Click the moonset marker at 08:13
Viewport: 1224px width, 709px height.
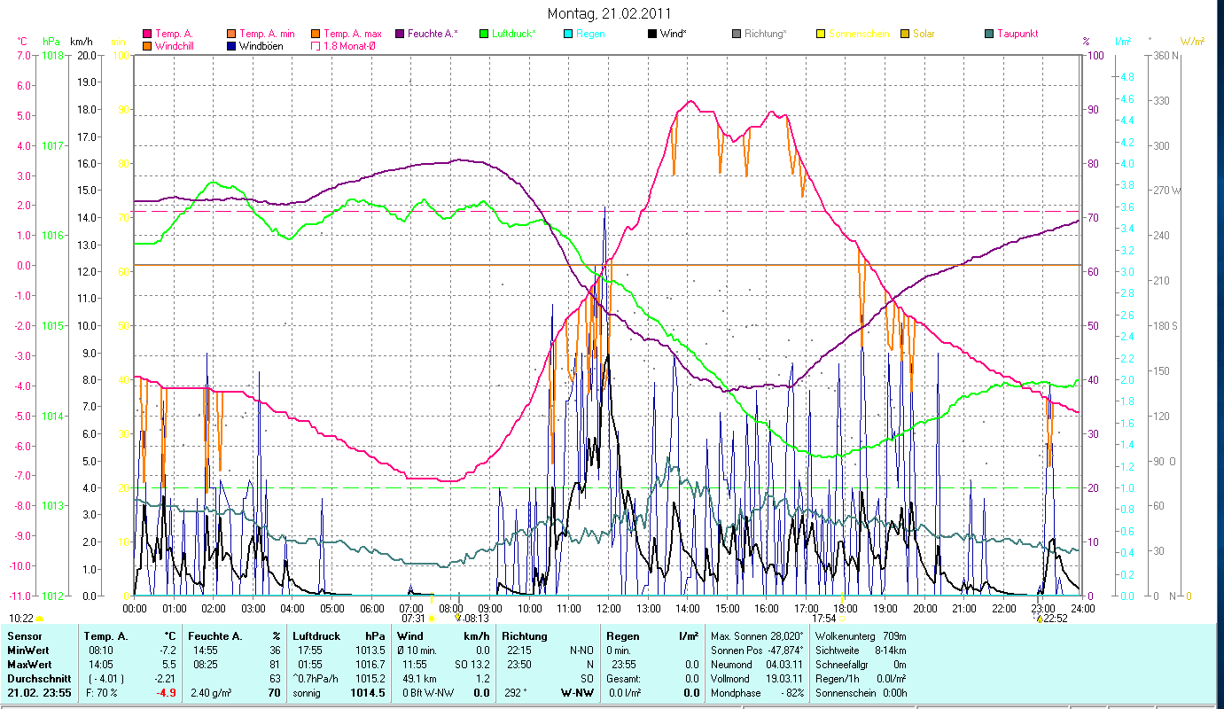point(458,618)
